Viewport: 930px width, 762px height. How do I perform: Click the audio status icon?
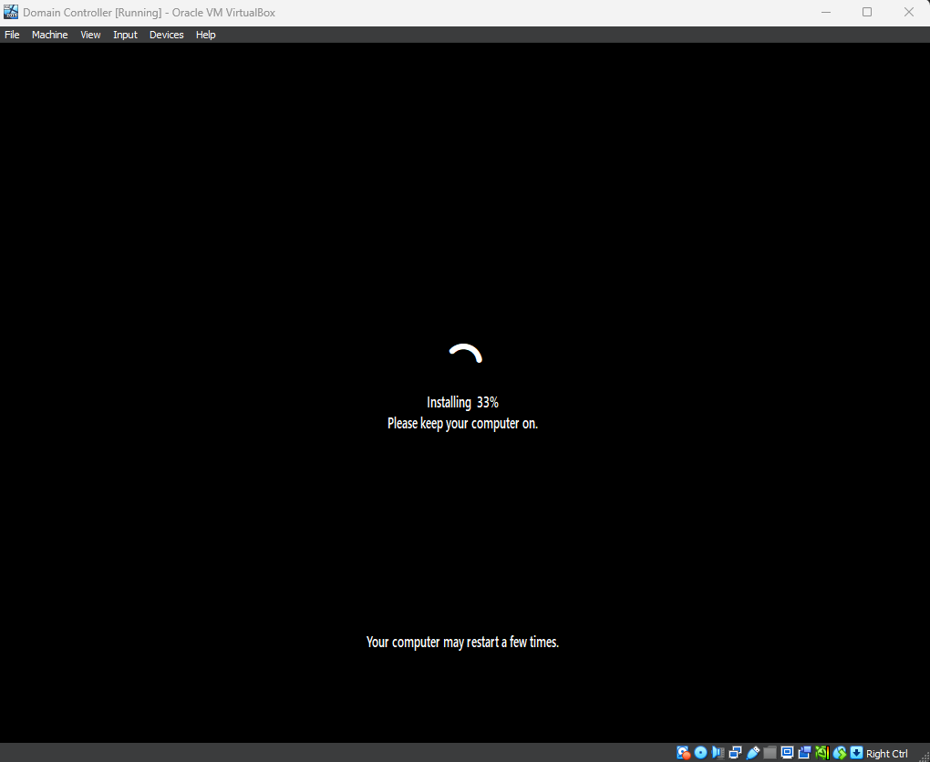(718, 753)
